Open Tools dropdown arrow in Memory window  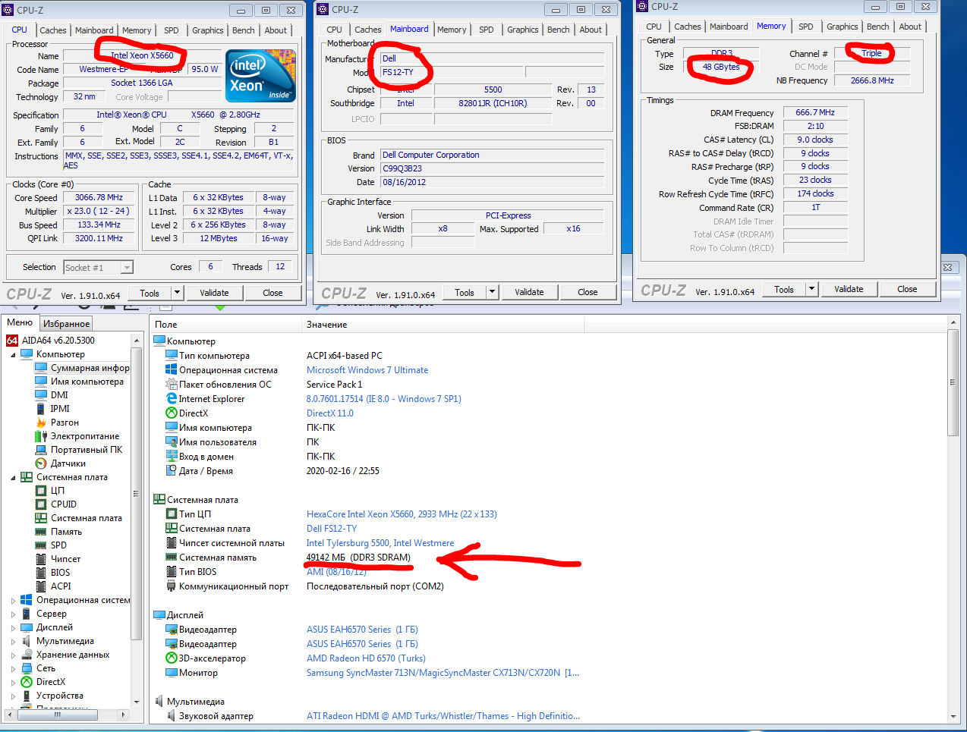[x=812, y=289]
